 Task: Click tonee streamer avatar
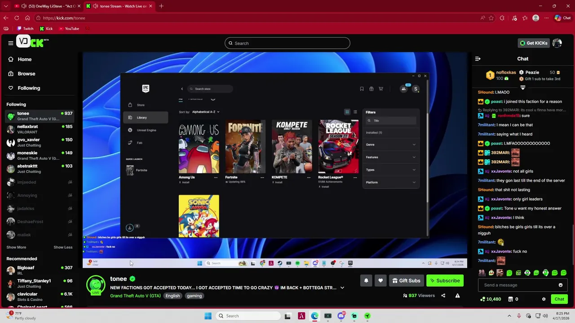point(96,284)
